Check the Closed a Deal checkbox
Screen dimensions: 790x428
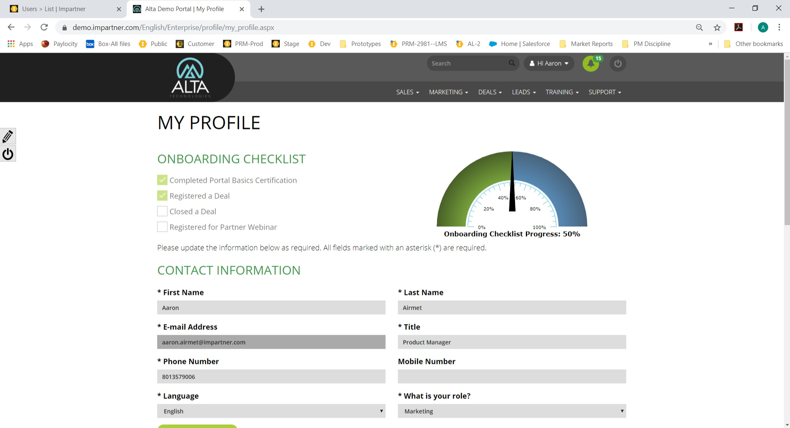162,211
